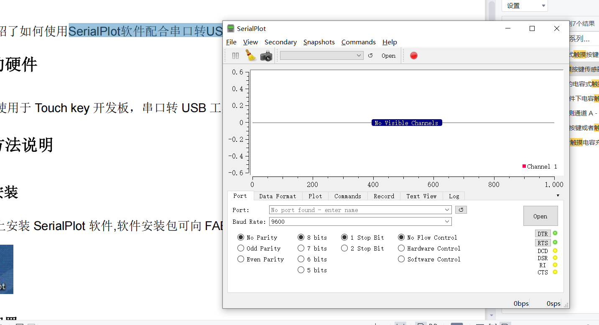Minimize the SerialPlot window

tap(508, 28)
